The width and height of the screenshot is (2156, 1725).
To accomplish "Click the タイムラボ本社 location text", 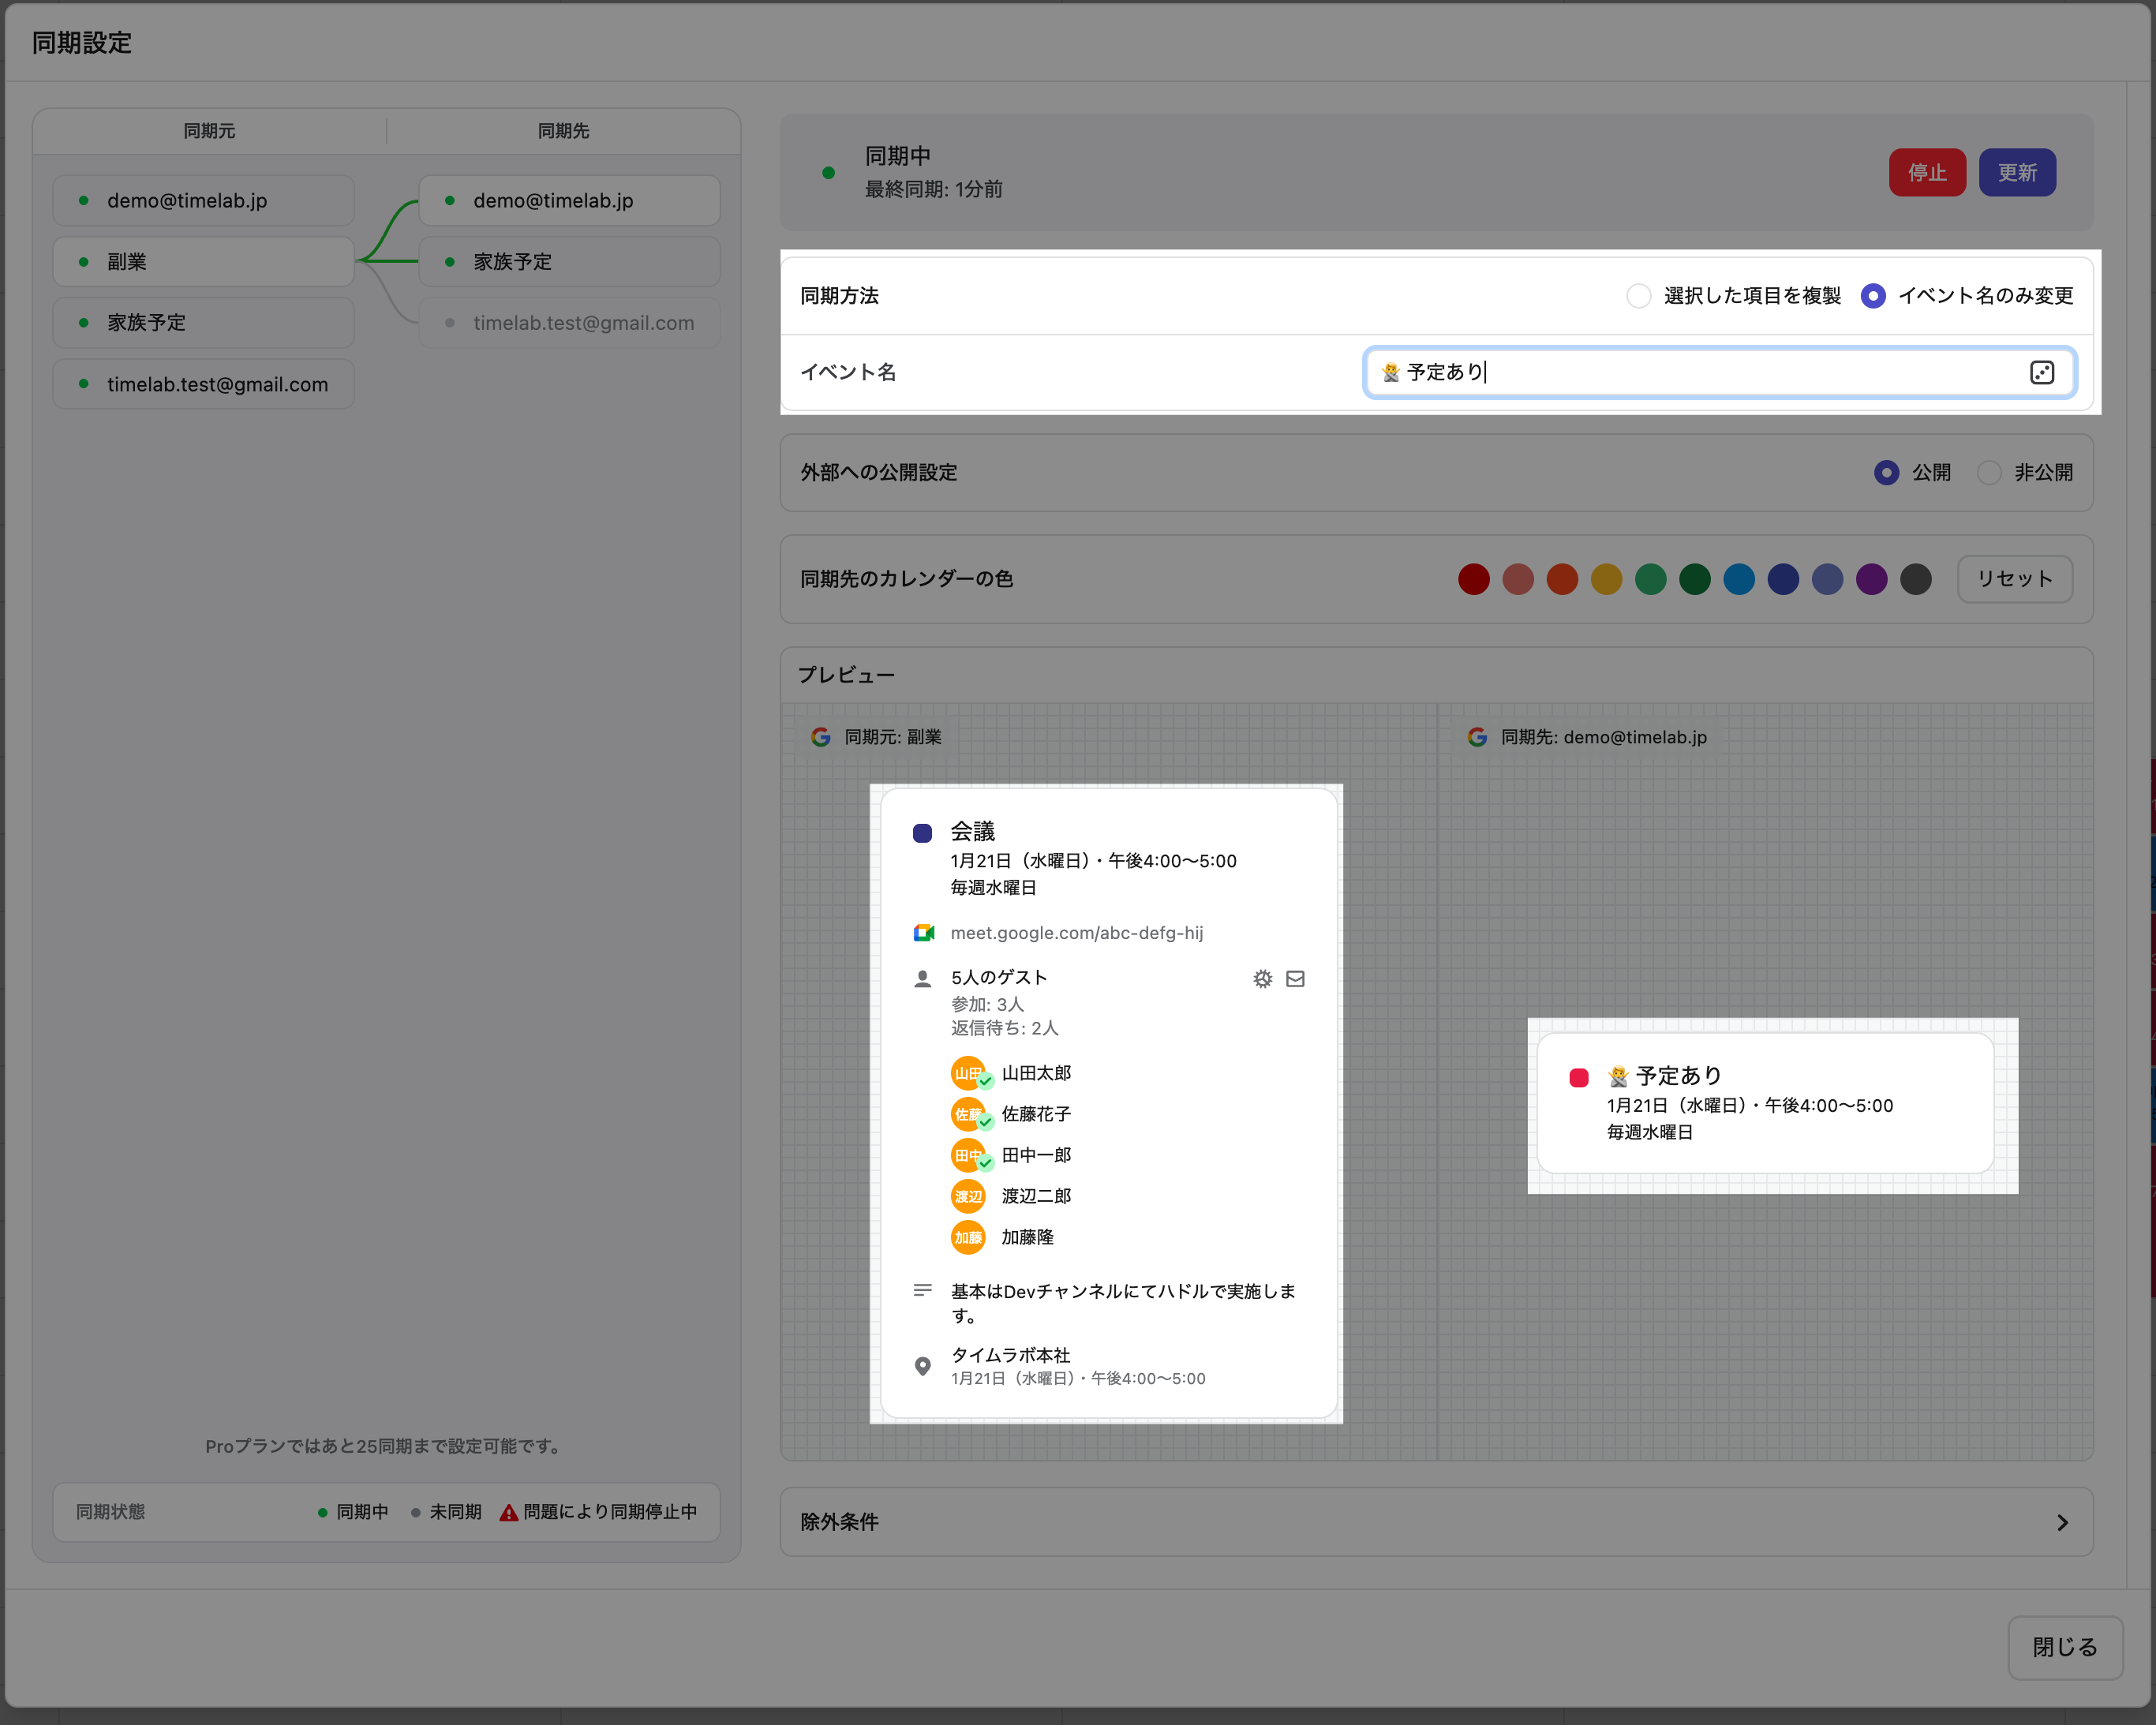I will (x=1010, y=1355).
